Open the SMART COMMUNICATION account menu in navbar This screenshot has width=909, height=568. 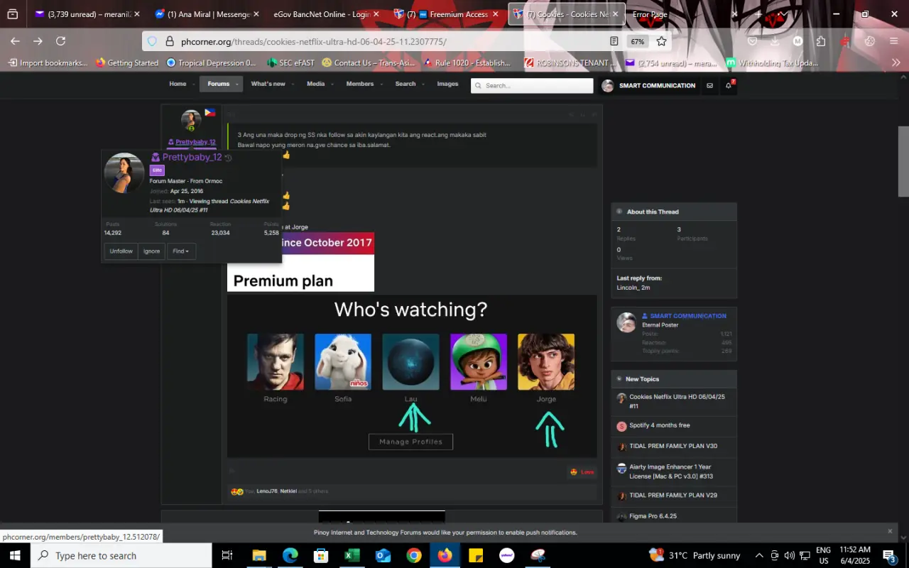pyautogui.click(x=648, y=86)
